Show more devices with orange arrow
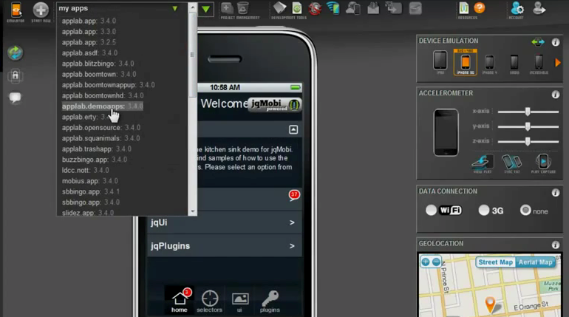Viewport: 569px width, 317px height. pyautogui.click(x=558, y=63)
